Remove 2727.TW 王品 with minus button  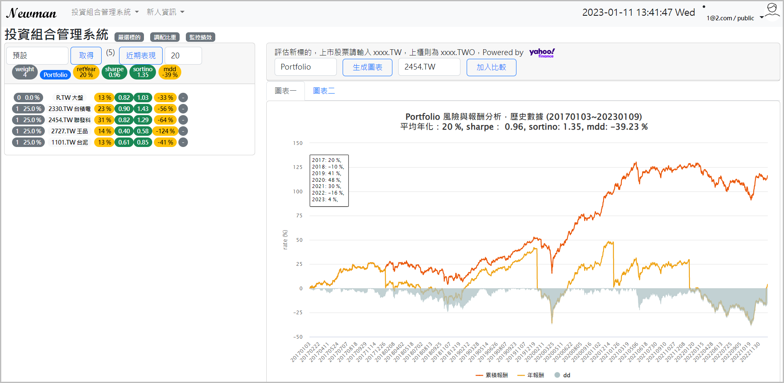click(x=183, y=131)
